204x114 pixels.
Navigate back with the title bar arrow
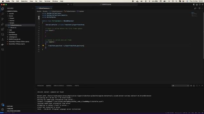68,4
